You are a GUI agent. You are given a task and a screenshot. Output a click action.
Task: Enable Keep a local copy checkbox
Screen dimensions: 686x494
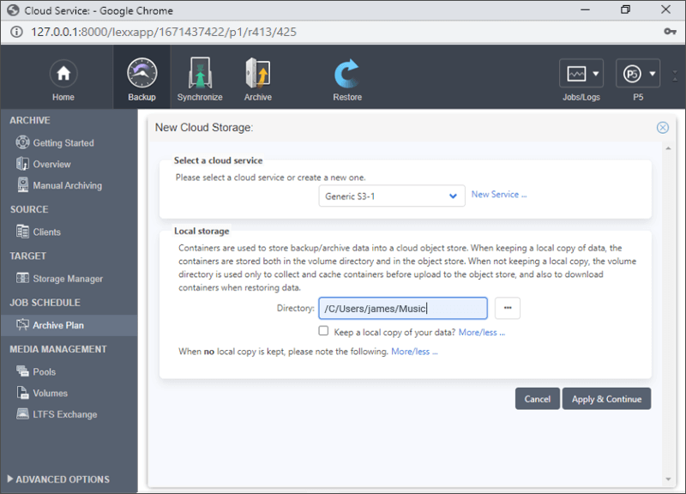pyautogui.click(x=323, y=331)
